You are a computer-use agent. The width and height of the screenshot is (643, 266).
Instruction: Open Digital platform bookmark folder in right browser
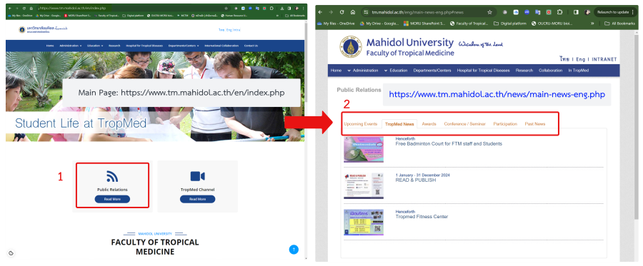click(x=509, y=24)
